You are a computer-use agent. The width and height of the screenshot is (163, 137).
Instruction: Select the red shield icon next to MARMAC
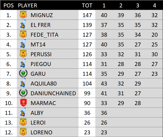tap(23, 103)
